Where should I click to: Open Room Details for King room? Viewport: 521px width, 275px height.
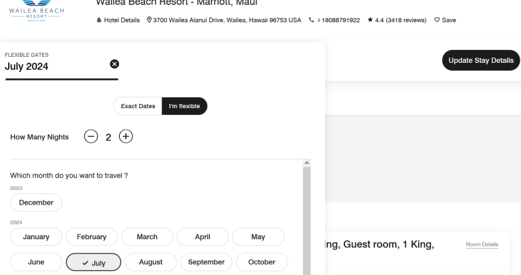[x=482, y=244]
